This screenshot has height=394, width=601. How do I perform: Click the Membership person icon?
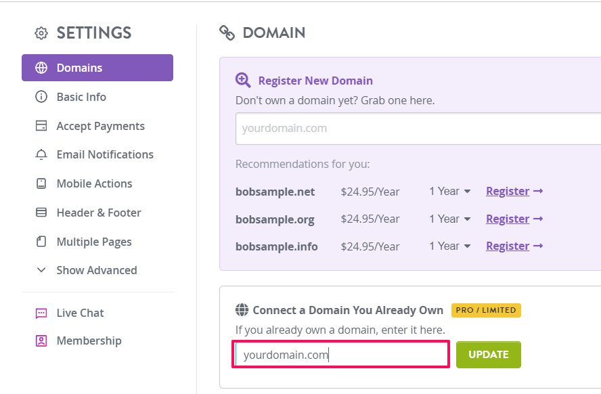(x=41, y=341)
